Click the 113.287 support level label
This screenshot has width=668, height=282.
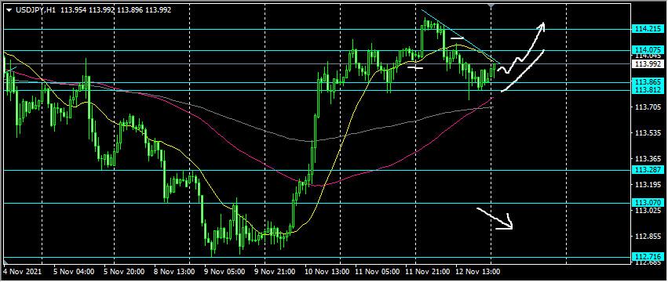click(x=648, y=170)
